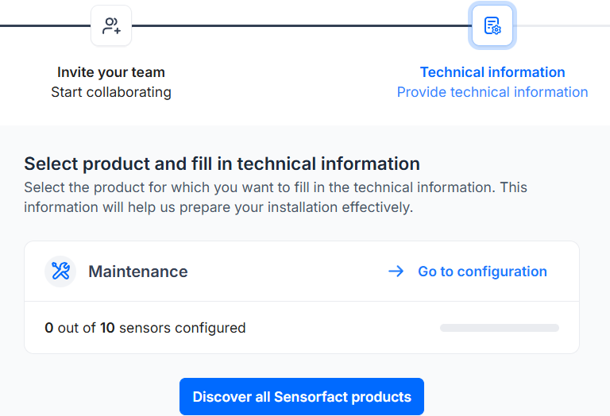Click the Technical information step icon
The width and height of the screenshot is (610, 416).
click(492, 26)
